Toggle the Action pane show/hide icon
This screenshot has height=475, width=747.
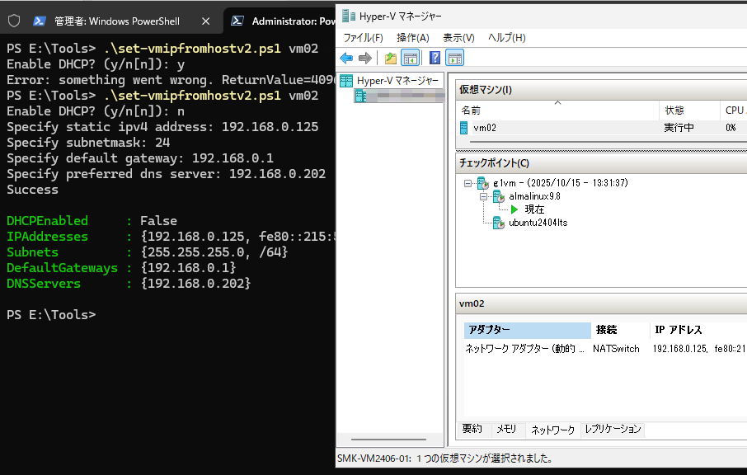[454, 58]
